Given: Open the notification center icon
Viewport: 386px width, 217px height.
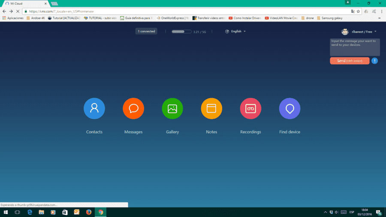Looking at the screenshot, I should click(379, 212).
